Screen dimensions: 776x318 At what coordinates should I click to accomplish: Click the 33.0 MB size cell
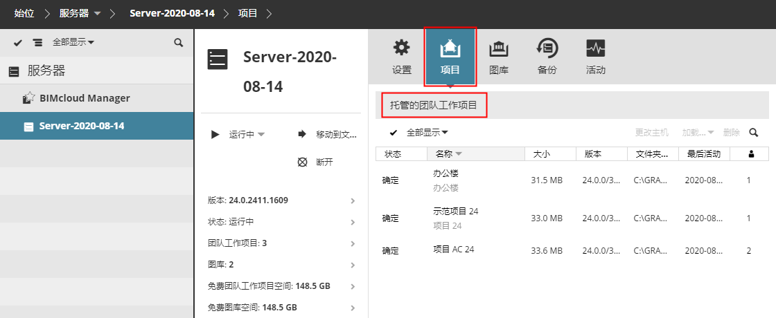[x=547, y=218]
